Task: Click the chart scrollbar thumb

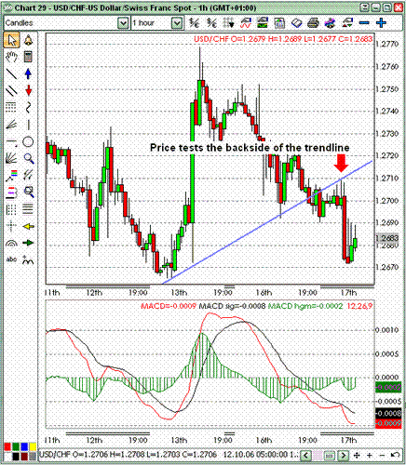Action: pyautogui.click(x=330, y=455)
